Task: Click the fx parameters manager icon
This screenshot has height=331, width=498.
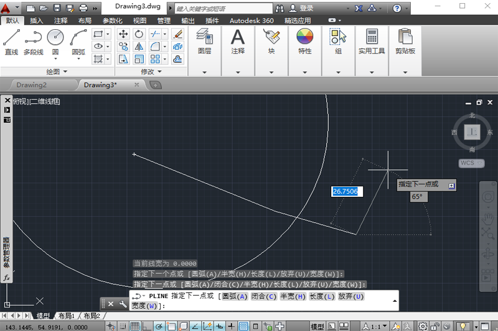Action: pos(7,278)
